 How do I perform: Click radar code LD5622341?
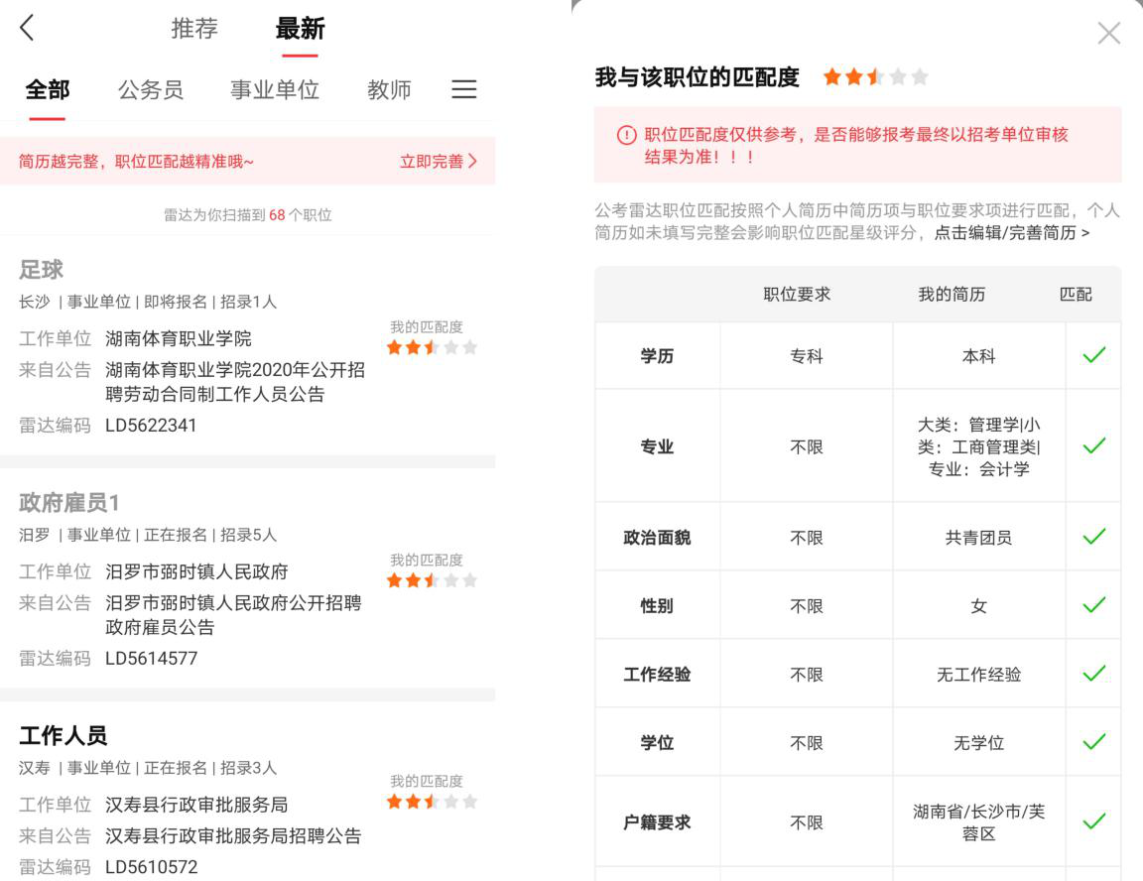(x=151, y=425)
